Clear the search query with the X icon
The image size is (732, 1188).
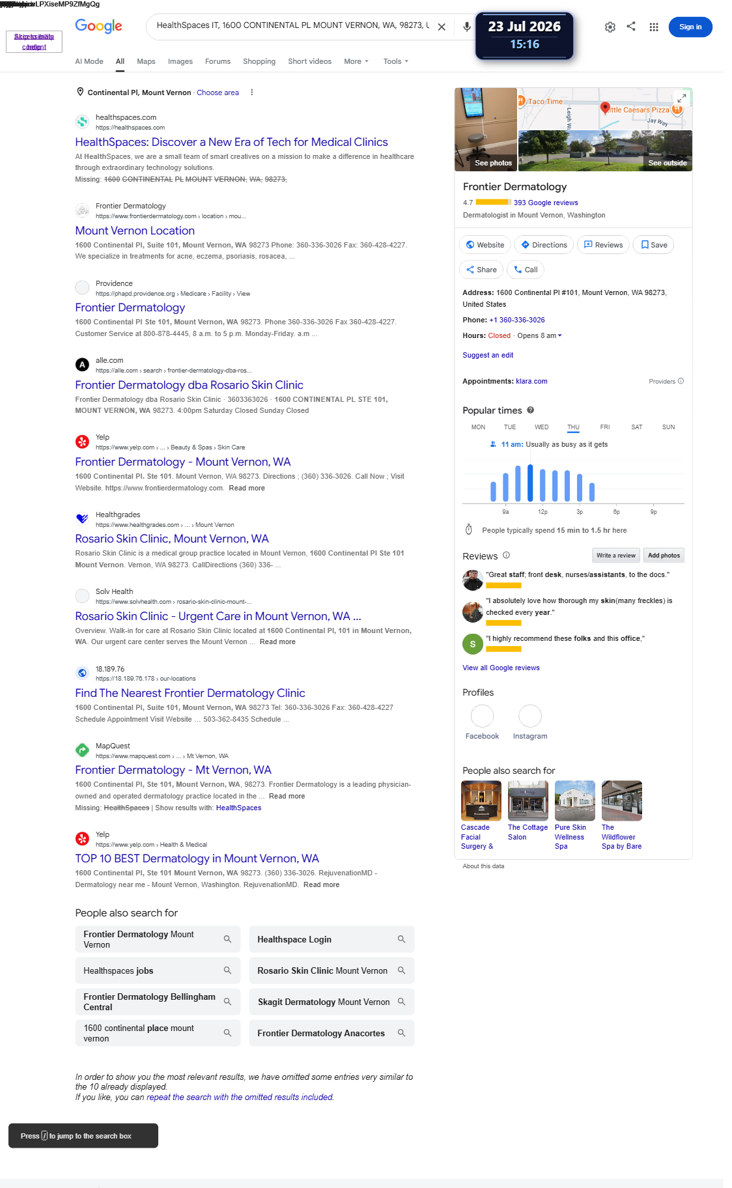[x=442, y=27]
